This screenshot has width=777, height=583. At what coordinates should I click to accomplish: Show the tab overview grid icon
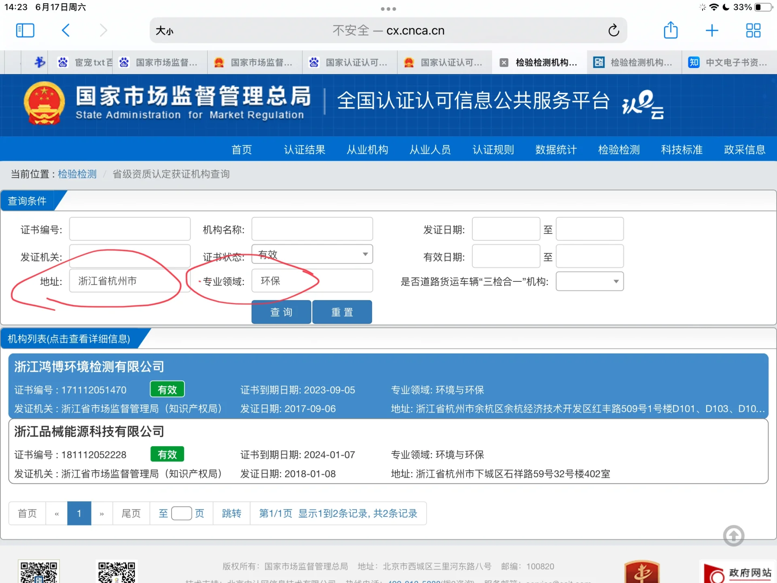pyautogui.click(x=753, y=30)
